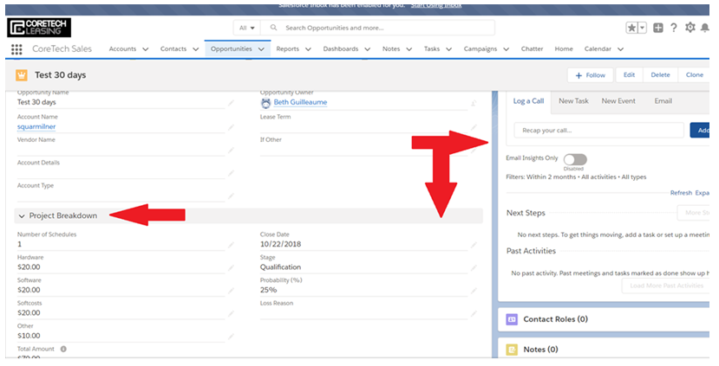Edit Number of Schedules via pencil icon
Screen dimensions: 719x366
[231, 245]
